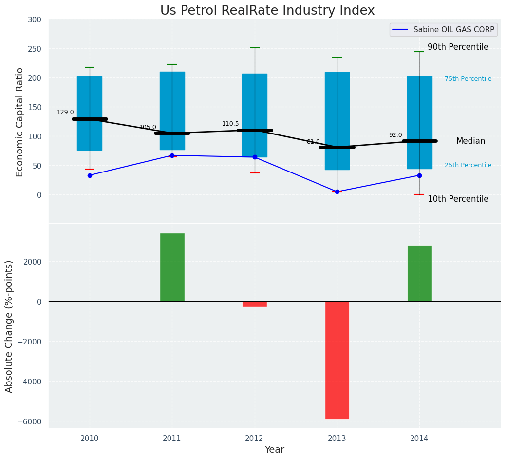Select the 2013 Sabine blue data point

337,191
